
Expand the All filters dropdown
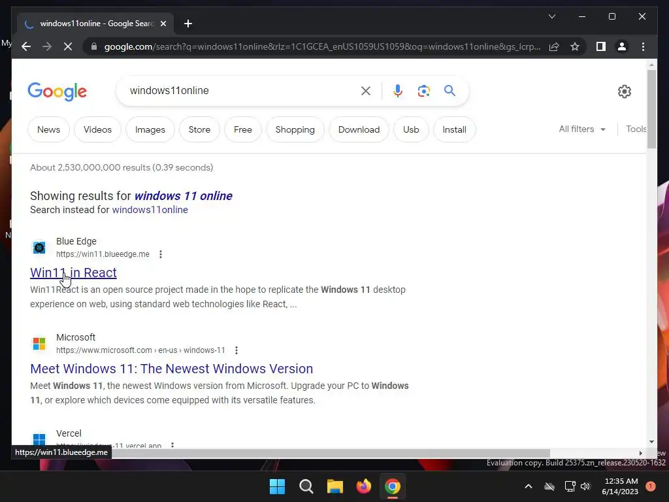582,129
